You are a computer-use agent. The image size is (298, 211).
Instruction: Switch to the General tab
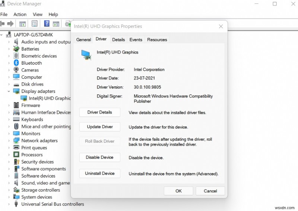coord(83,40)
